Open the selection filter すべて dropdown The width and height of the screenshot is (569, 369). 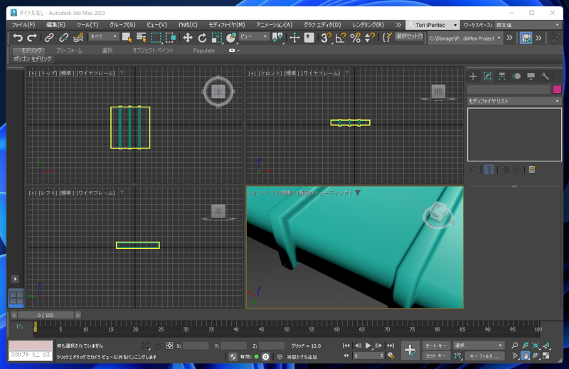click(x=103, y=37)
